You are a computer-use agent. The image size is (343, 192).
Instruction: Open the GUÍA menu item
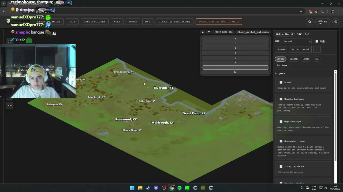[x=72, y=22]
